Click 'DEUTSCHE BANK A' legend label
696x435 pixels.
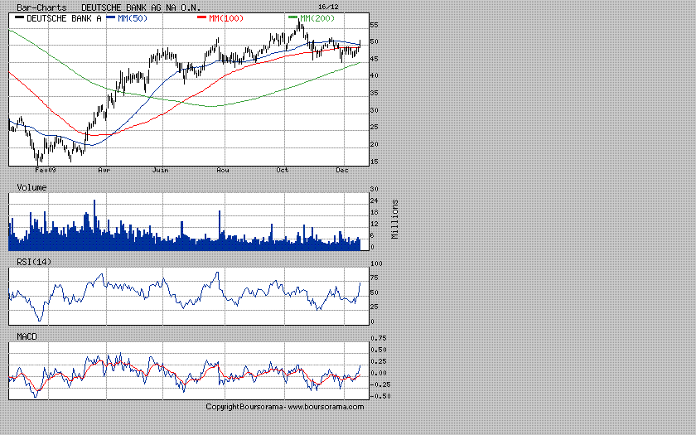click(64, 18)
